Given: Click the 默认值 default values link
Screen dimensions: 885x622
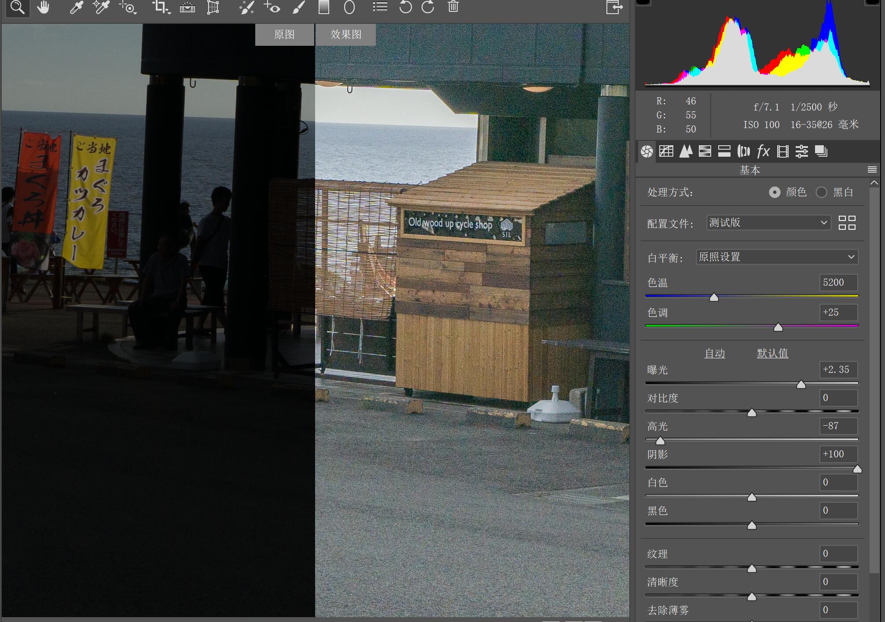Looking at the screenshot, I should click(x=772, y=353).
